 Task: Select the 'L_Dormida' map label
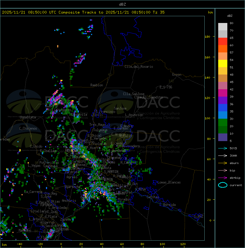168,205
